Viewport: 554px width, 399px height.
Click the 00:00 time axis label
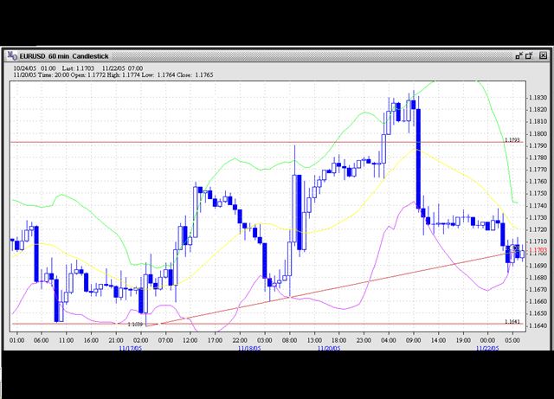[x=487, y=340]
